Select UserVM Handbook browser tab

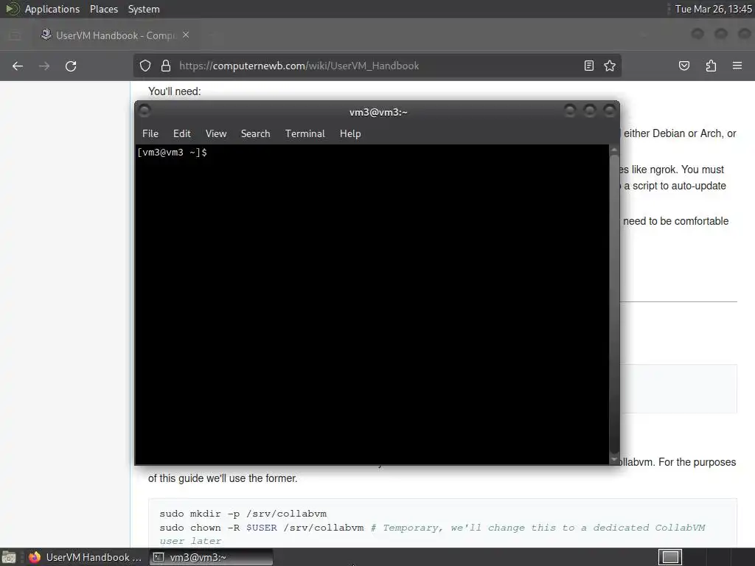116,35
